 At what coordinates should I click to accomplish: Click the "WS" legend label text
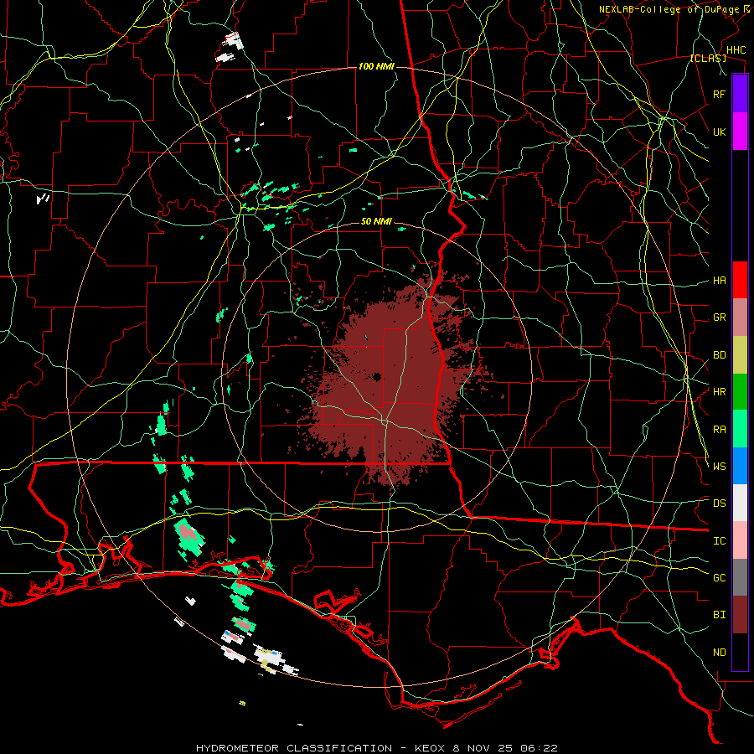click(719, 467)
